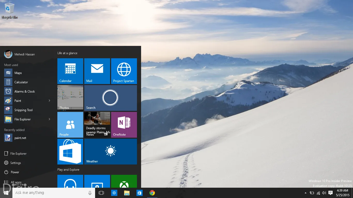Open the Calendar tile
The height and width of the screenshot is (198, 353).
[70, 71]
